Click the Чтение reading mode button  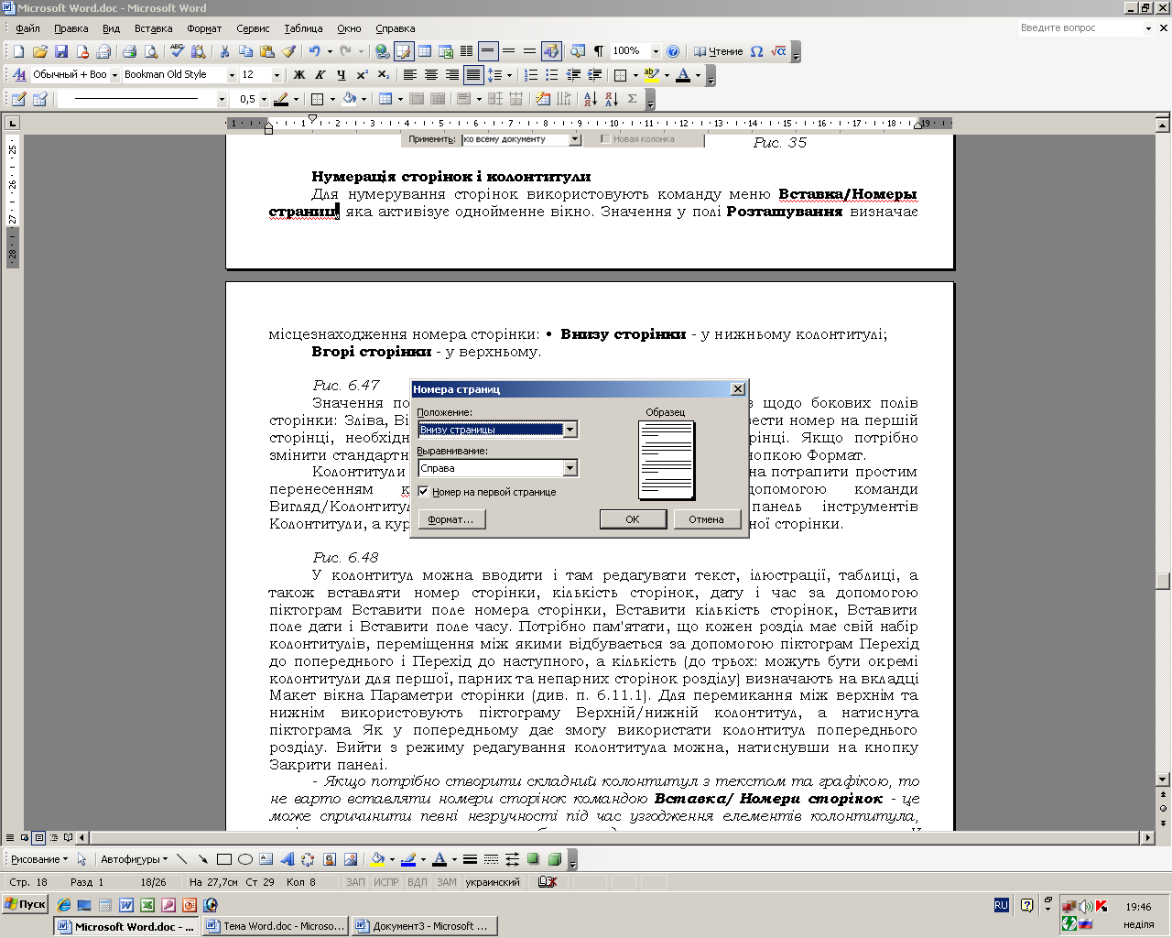[x=718, y=51]
